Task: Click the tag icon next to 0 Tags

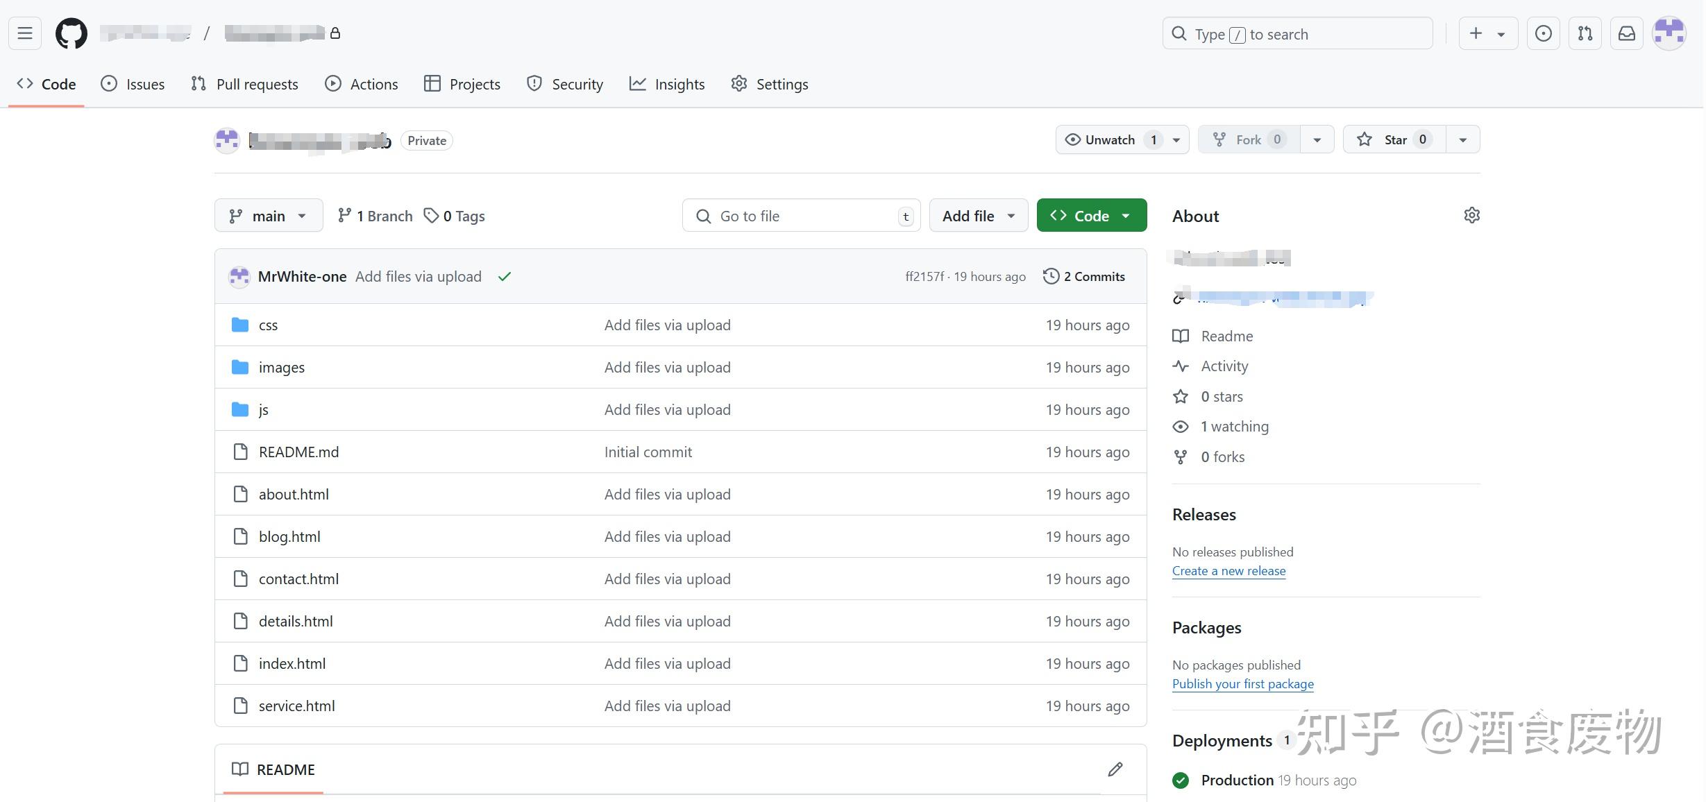Action: (x=432, y=216)
